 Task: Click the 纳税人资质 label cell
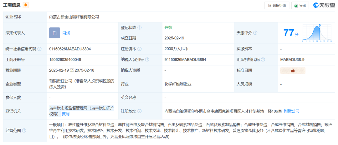pyautogui.click(x=140, y=70)
